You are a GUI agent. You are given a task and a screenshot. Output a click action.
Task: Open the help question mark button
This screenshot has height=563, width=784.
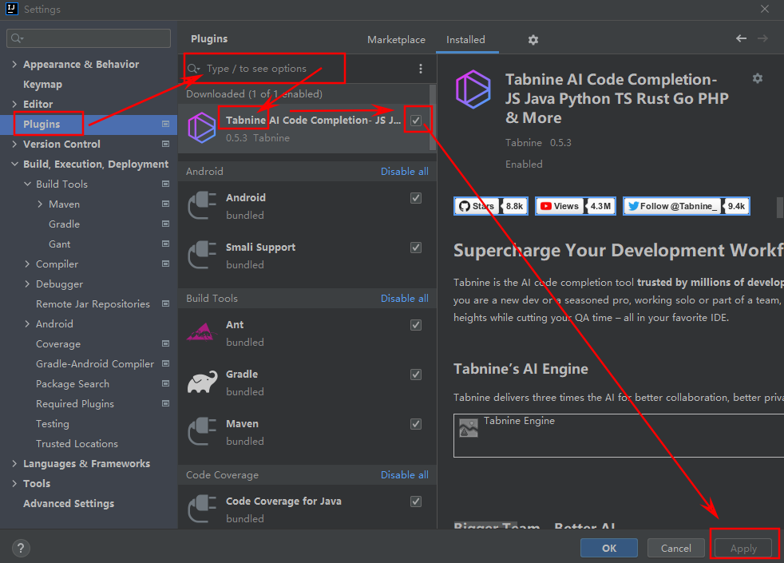pos(21,548)
